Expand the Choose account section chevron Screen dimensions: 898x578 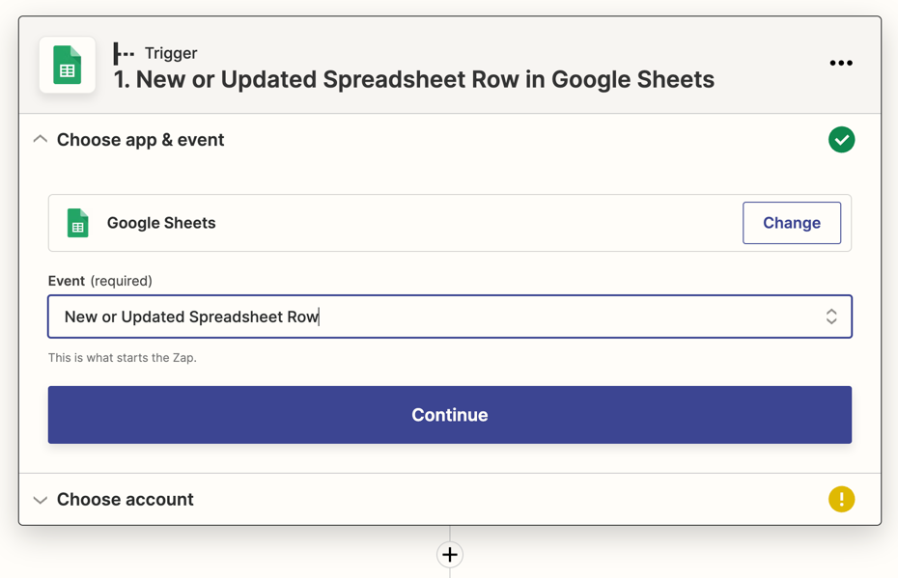(x=41, y=500)
